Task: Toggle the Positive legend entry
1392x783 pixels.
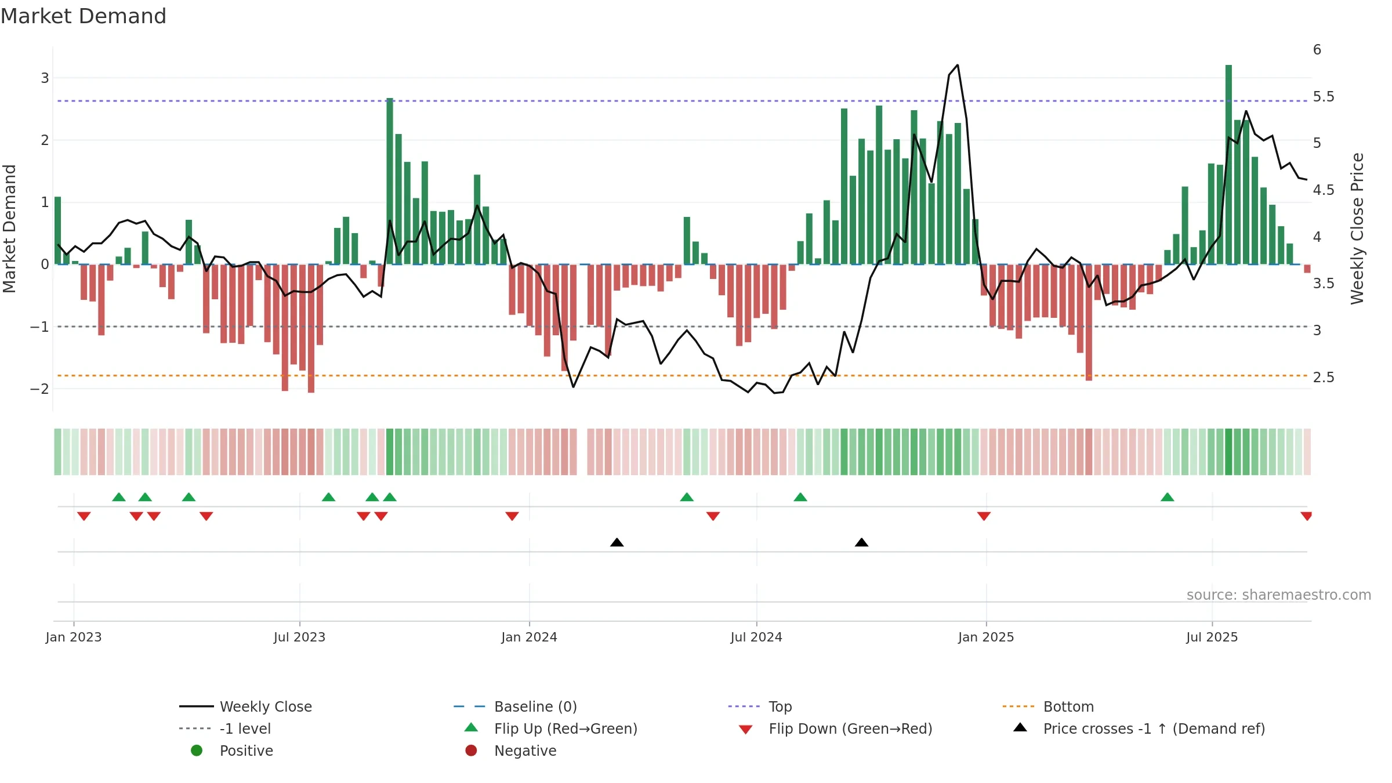Action: click(232, 751)
